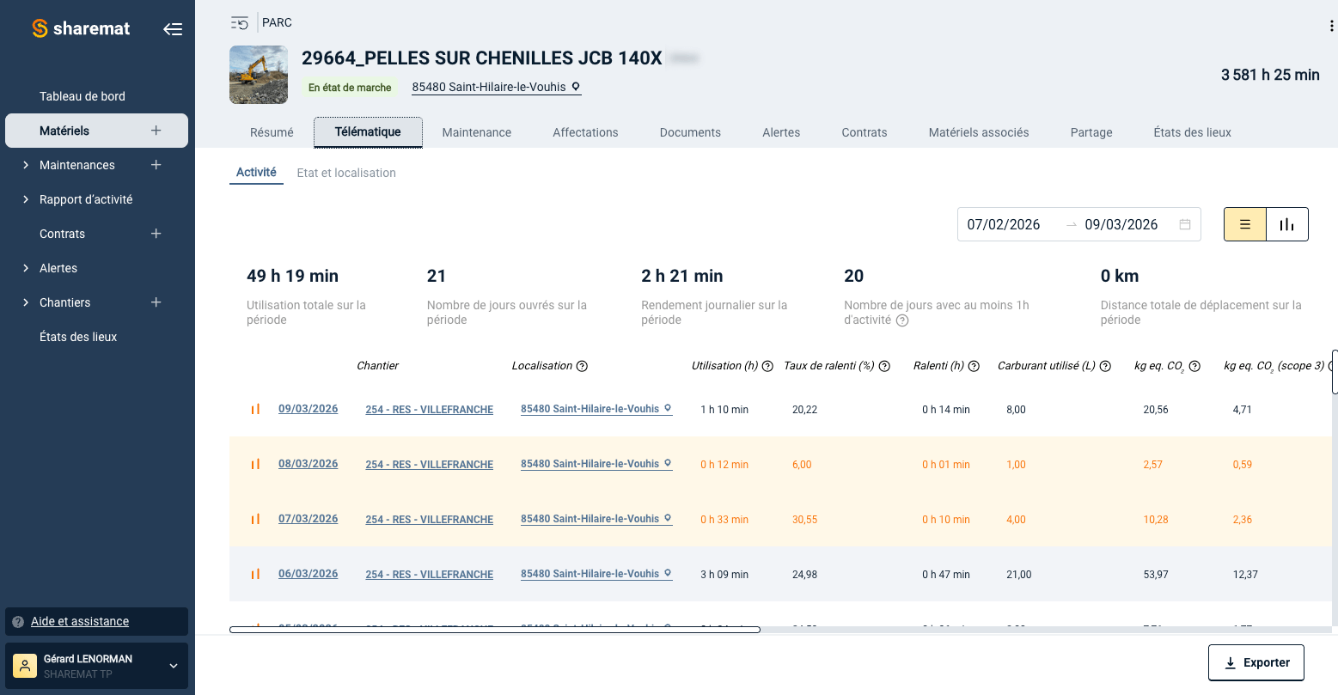Open the three-dot options menu top right
Screen dimensions: 1338x695
(1330, 27)
